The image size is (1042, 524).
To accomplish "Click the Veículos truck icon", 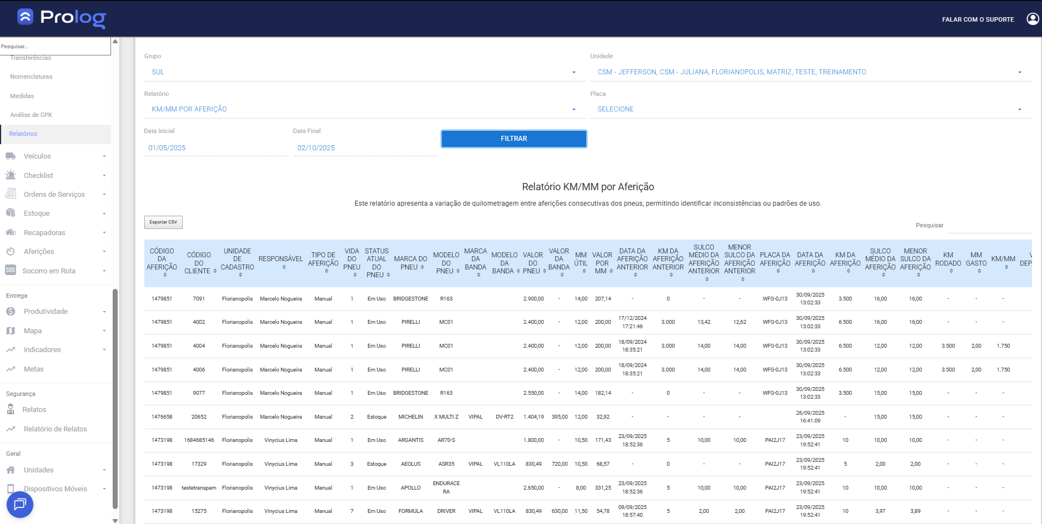I will [x=11, y=156].
